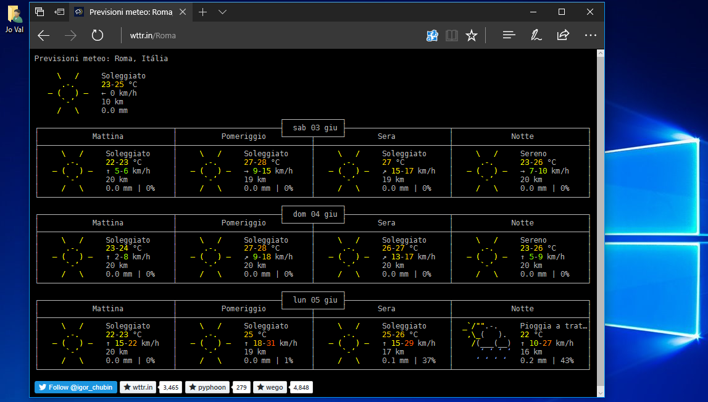Close the Previsioni meteo: Roma tab

[x=183, y=12]
